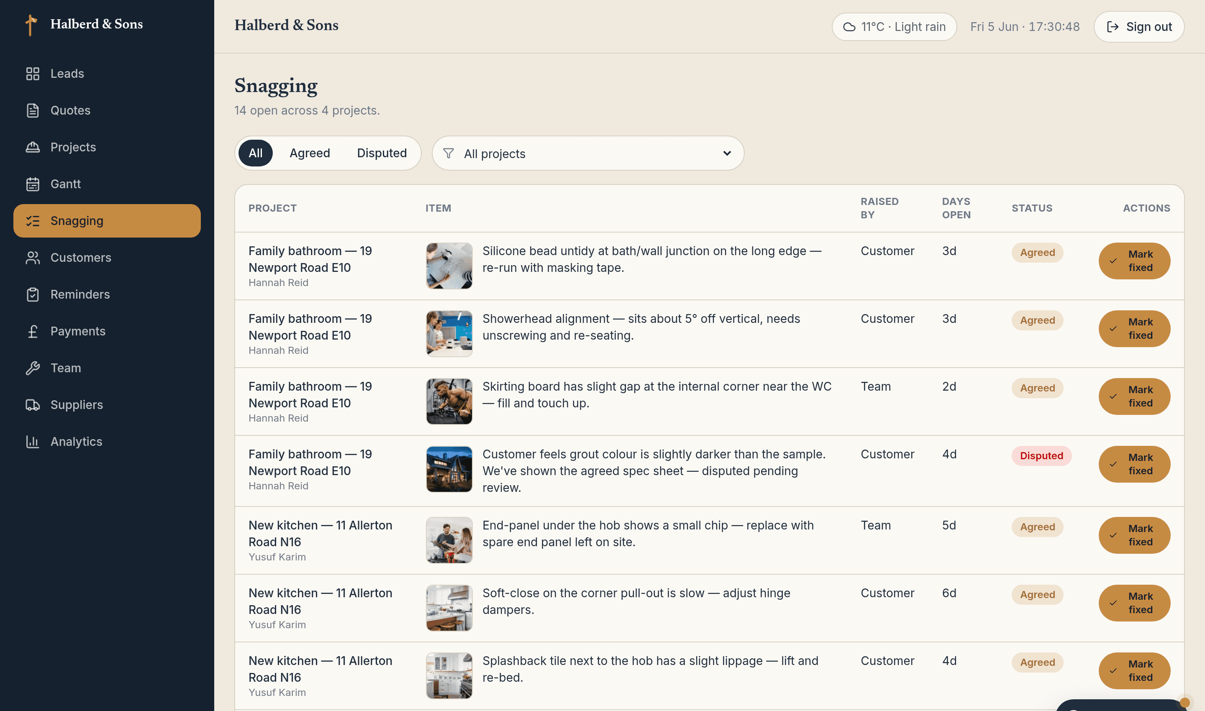
Task: Click the filter funnel icon
Action: [x=448, y=153]
